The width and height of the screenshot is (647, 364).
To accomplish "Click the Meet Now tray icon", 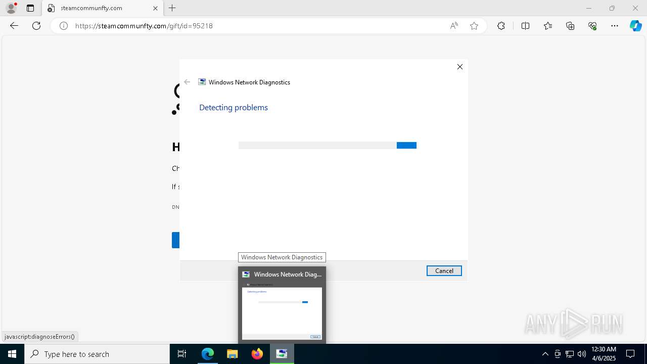I will pos(558,354).
